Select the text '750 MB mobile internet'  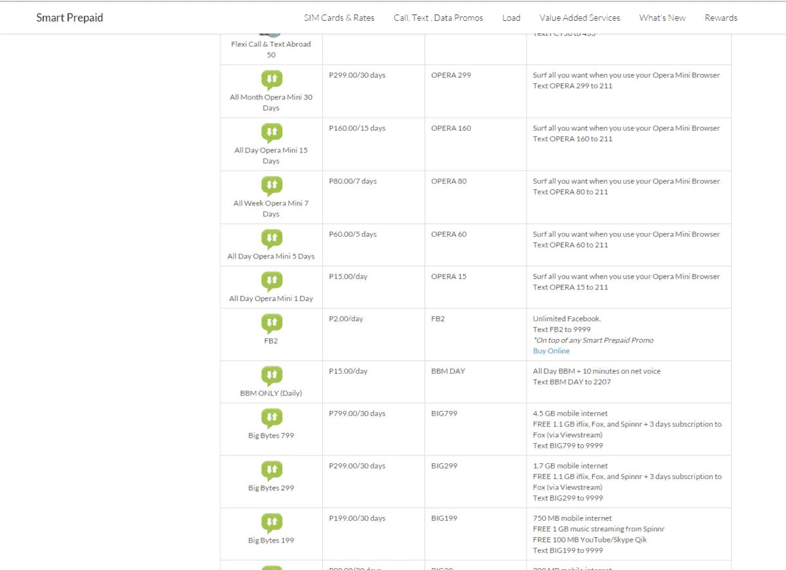click(x=571, y=518)
